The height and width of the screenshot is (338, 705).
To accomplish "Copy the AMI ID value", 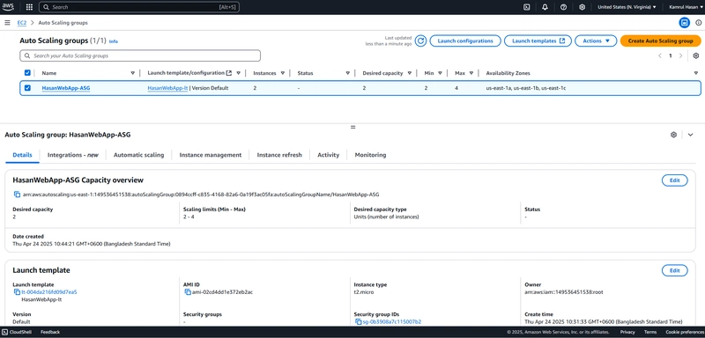I will tap(188, 292).
